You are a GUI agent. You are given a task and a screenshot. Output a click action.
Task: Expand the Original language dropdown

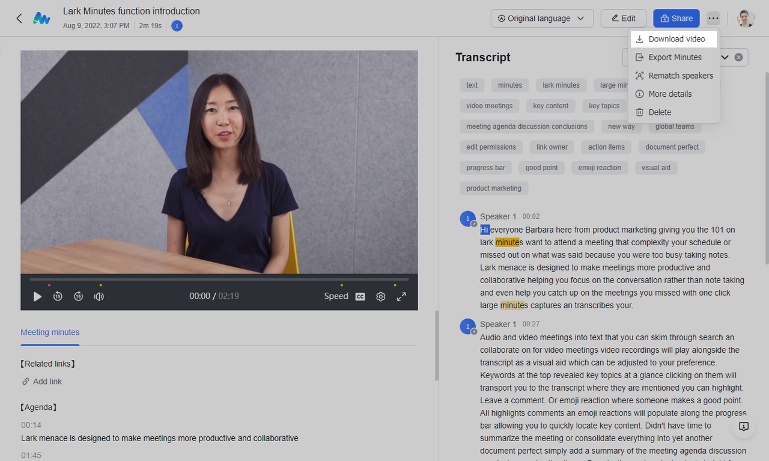point(541,19)
